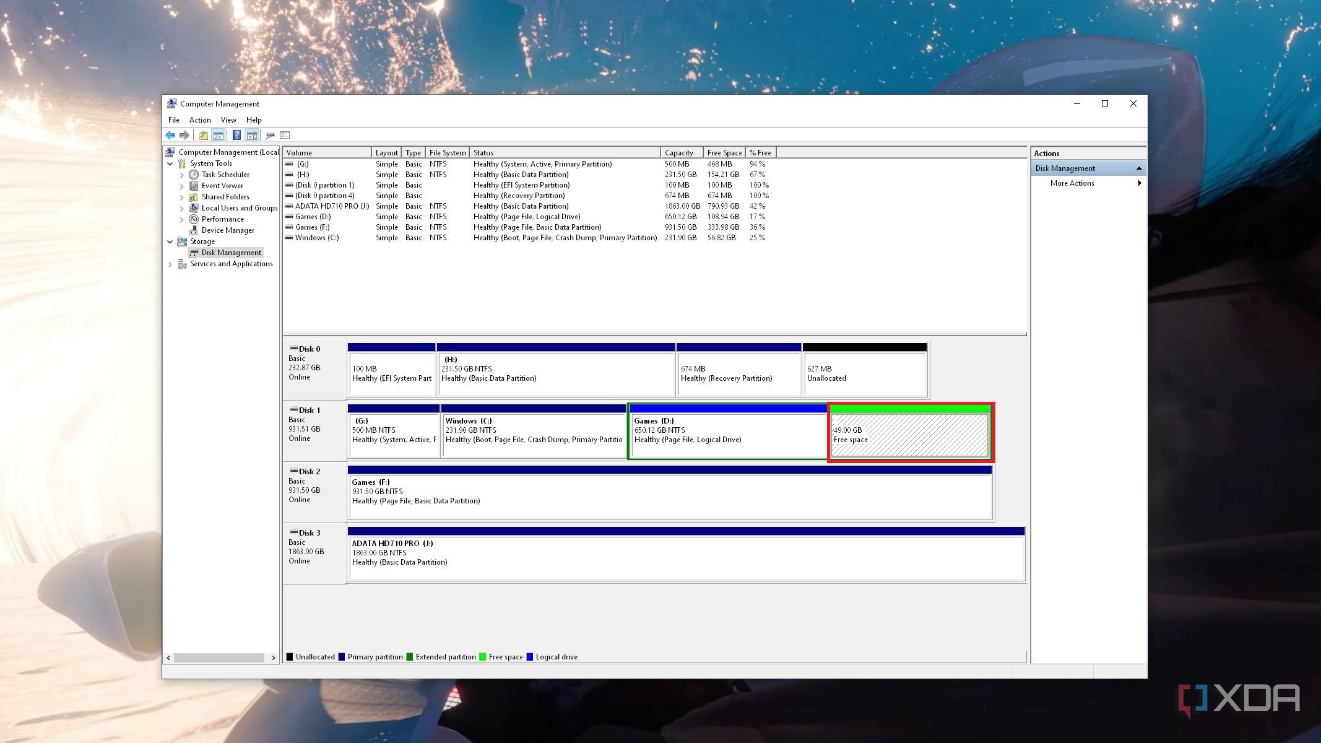
Task: Click the Task Scheduler clock icon
Action: coord(194,175)
